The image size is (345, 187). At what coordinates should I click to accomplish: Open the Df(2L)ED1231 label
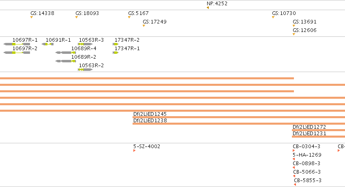coord(309,134)
